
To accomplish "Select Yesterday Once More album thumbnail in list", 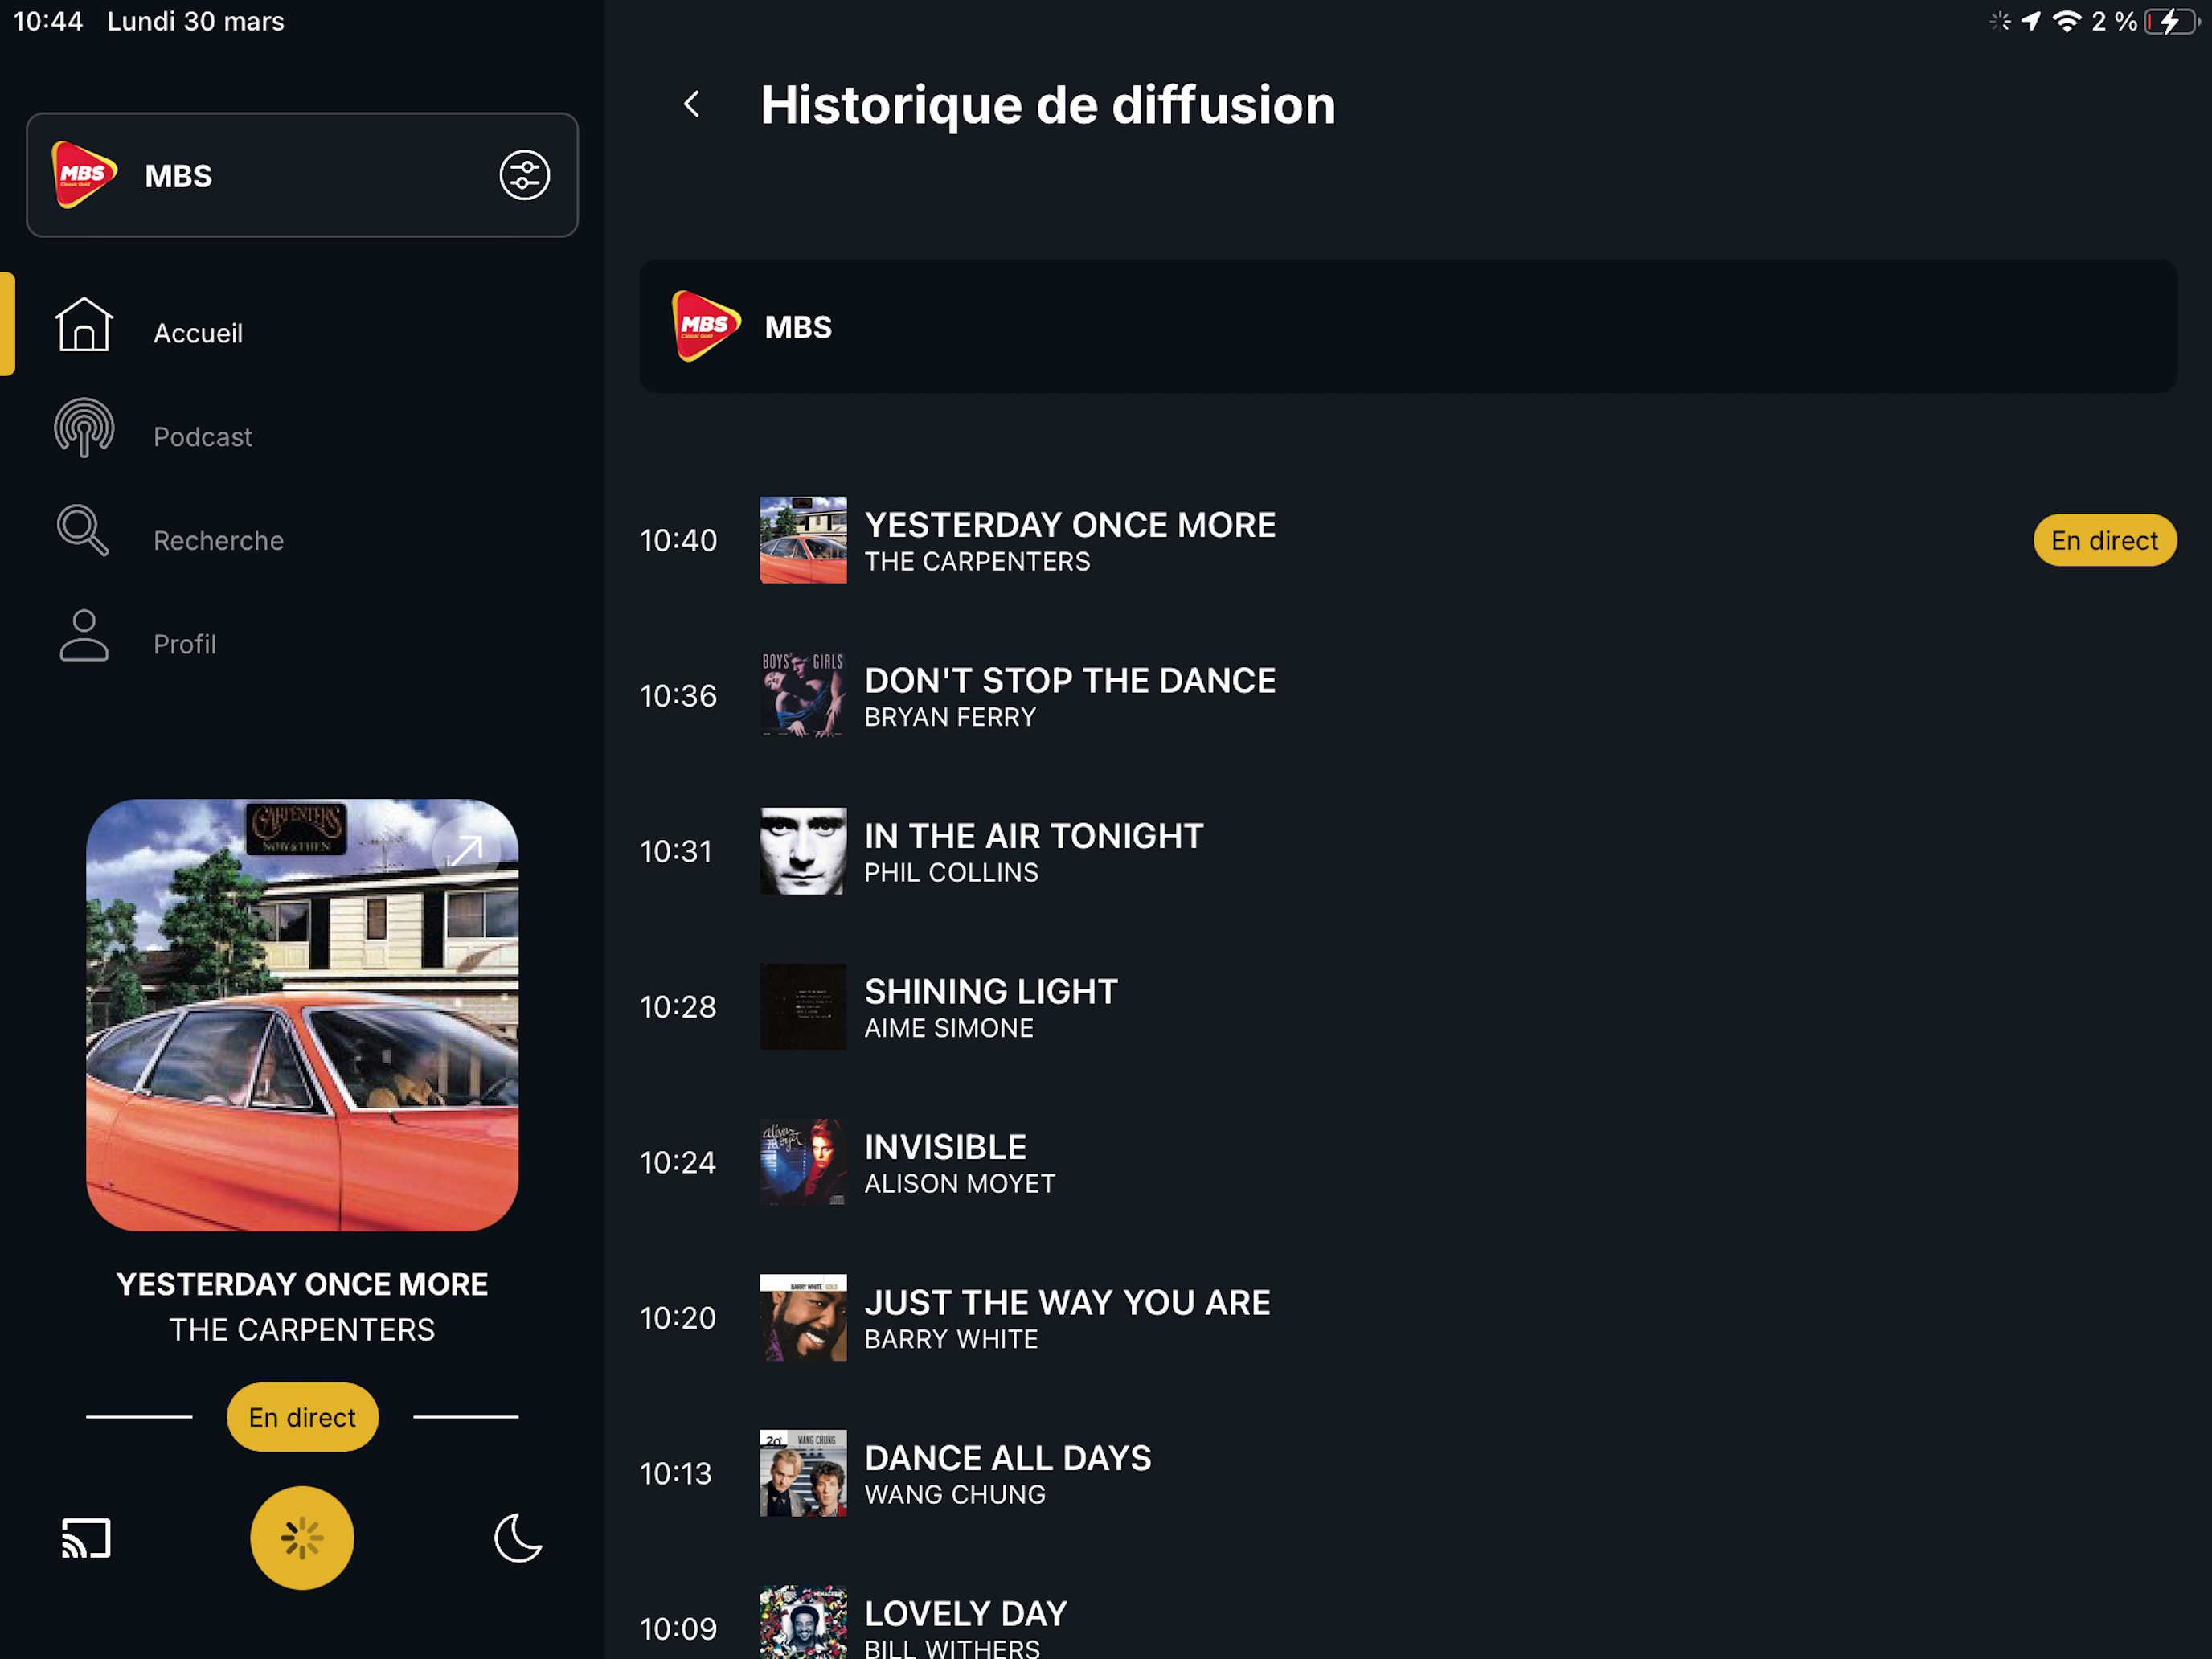I will pyautogui.click(x=803, y=540).
